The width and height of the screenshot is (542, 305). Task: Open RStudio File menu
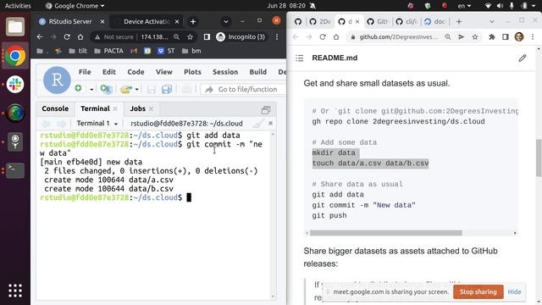(85, 72)
